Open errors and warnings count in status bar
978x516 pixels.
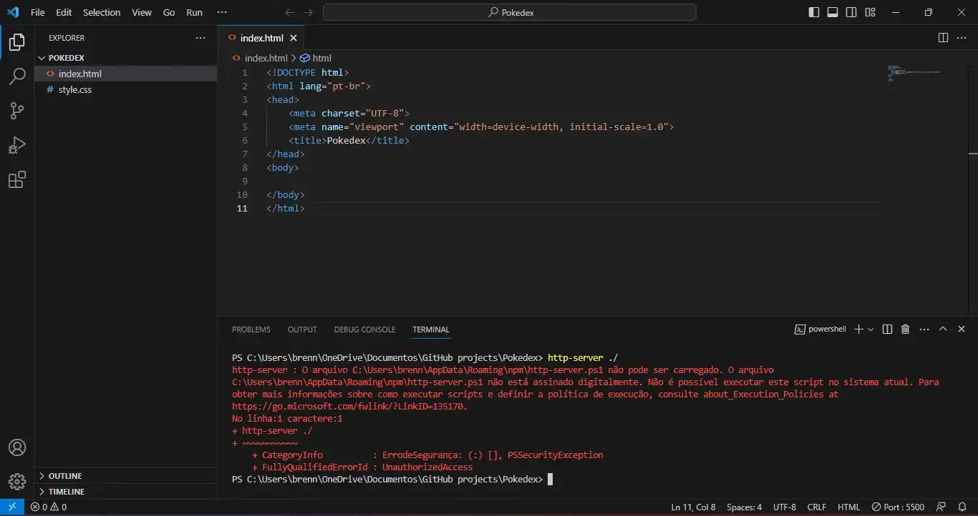[x=49, y=507]
